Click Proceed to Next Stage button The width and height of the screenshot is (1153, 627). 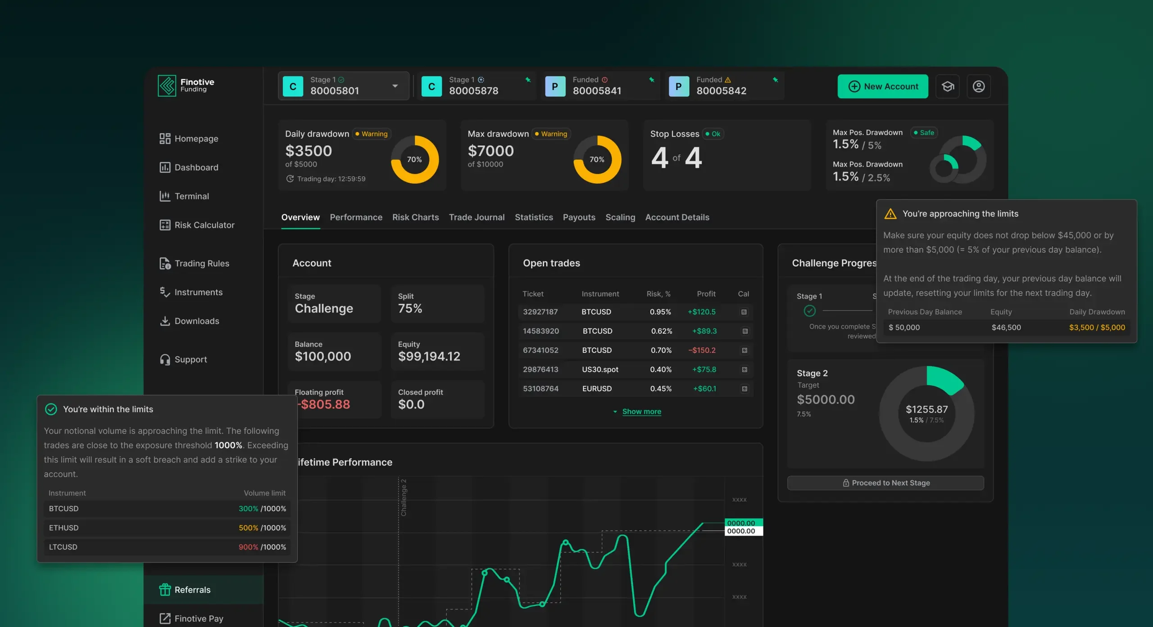[x=885, y=483]
